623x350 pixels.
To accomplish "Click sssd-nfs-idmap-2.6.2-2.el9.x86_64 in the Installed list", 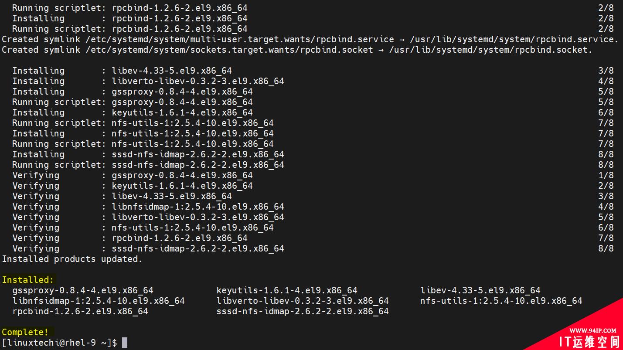I will point(303,311).
